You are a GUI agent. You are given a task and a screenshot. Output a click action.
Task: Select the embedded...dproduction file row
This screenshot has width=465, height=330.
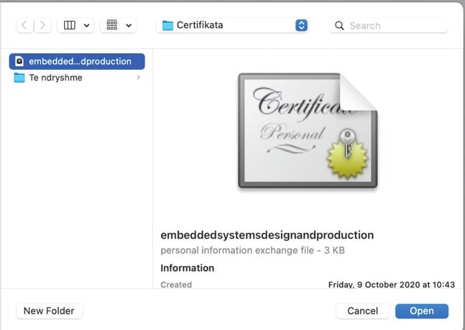tap(77, 61)
